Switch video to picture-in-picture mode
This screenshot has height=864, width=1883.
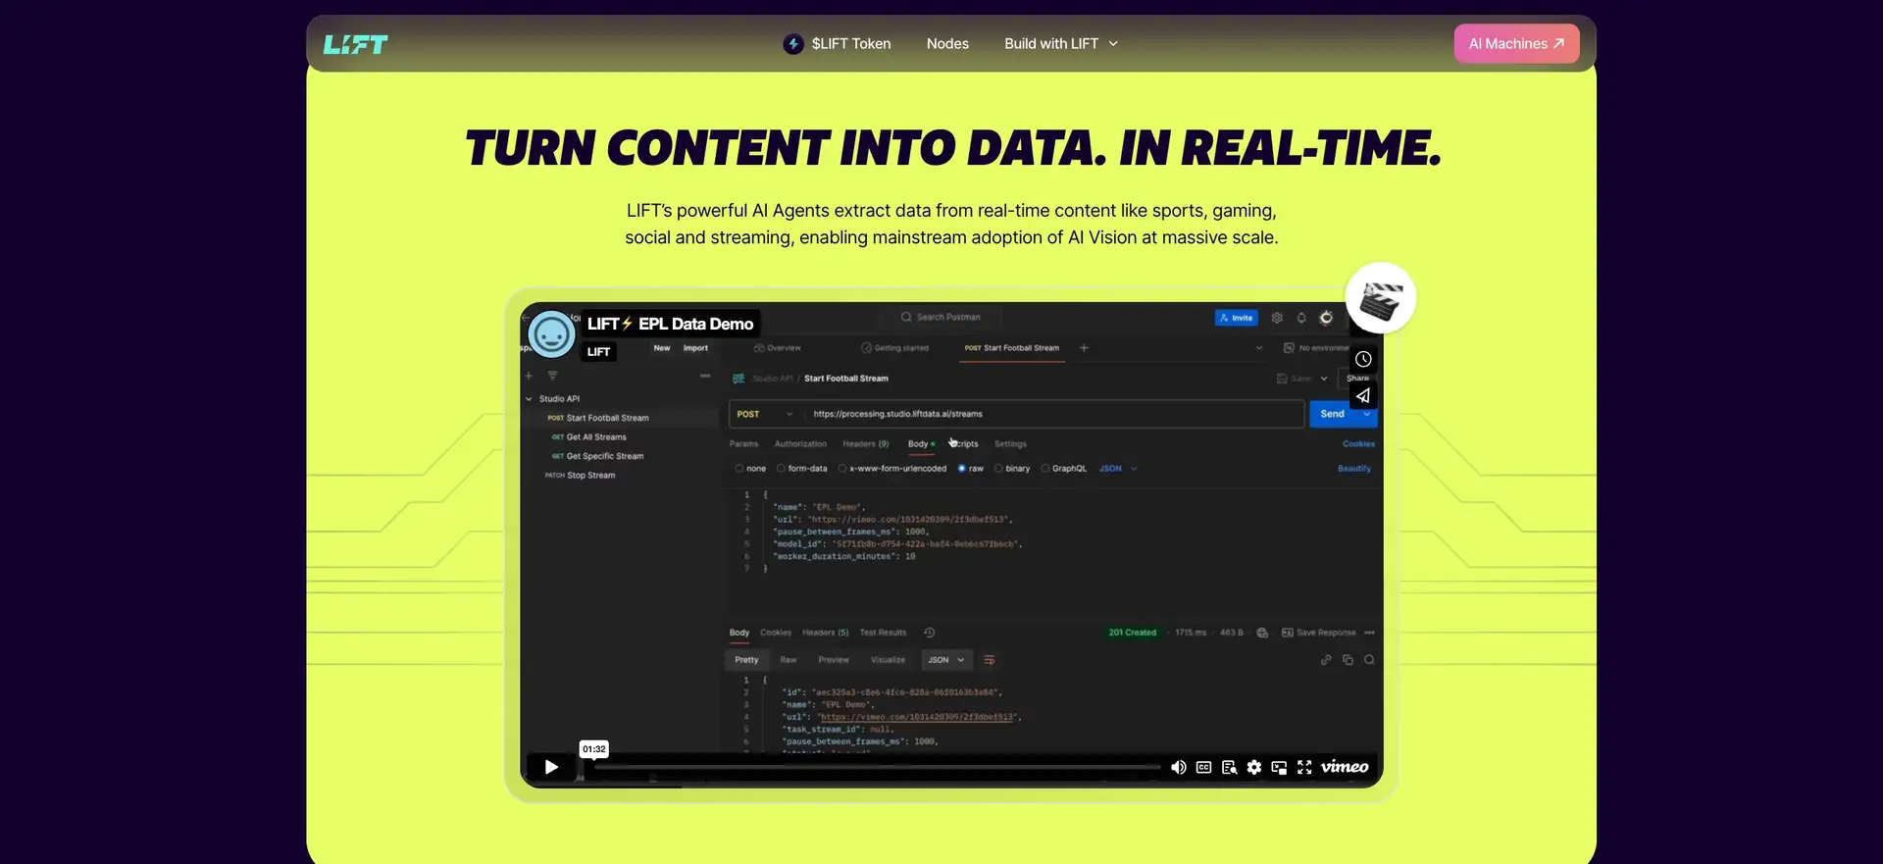click(x=1279, y=767)
